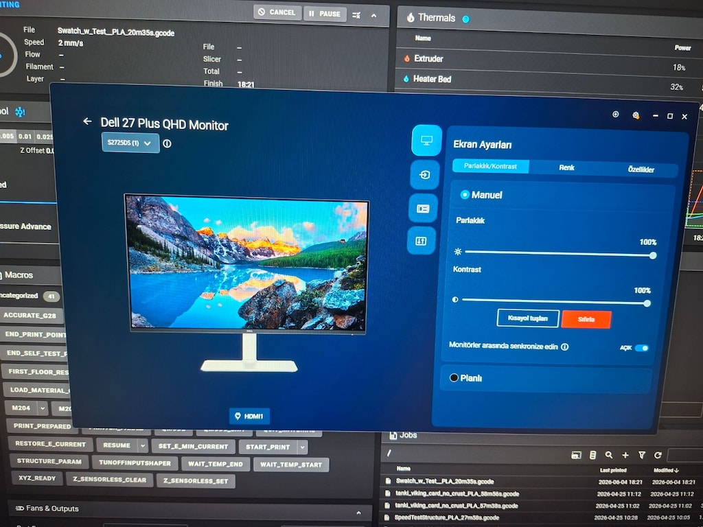Refresh the Jobs file list
The height and width of the screenshot is (527, 703).
coord(658,455)
